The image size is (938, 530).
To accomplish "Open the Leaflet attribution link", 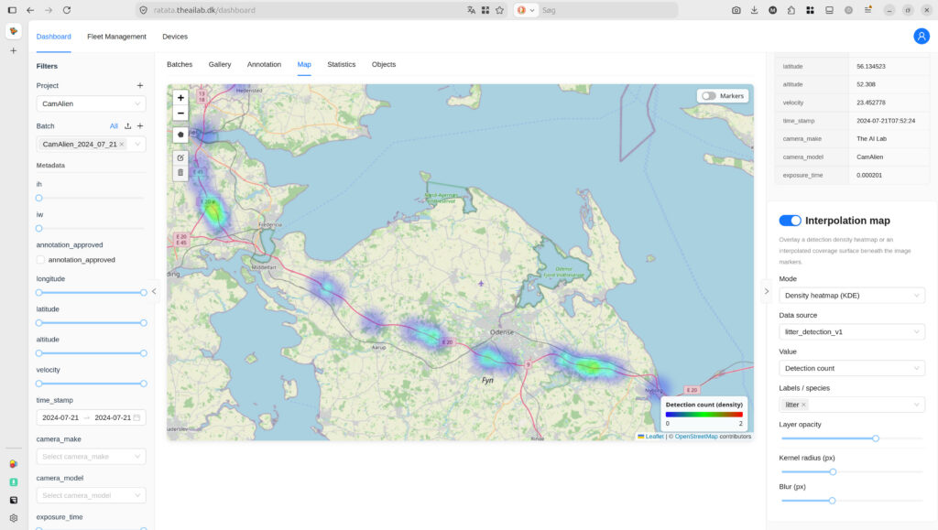I will click(654, 437).
